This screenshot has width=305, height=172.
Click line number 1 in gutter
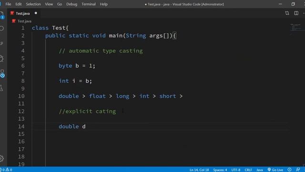pos(23,28)
